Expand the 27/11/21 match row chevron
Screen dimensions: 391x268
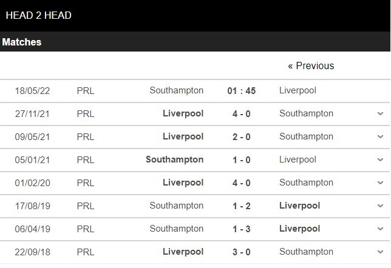380,113
